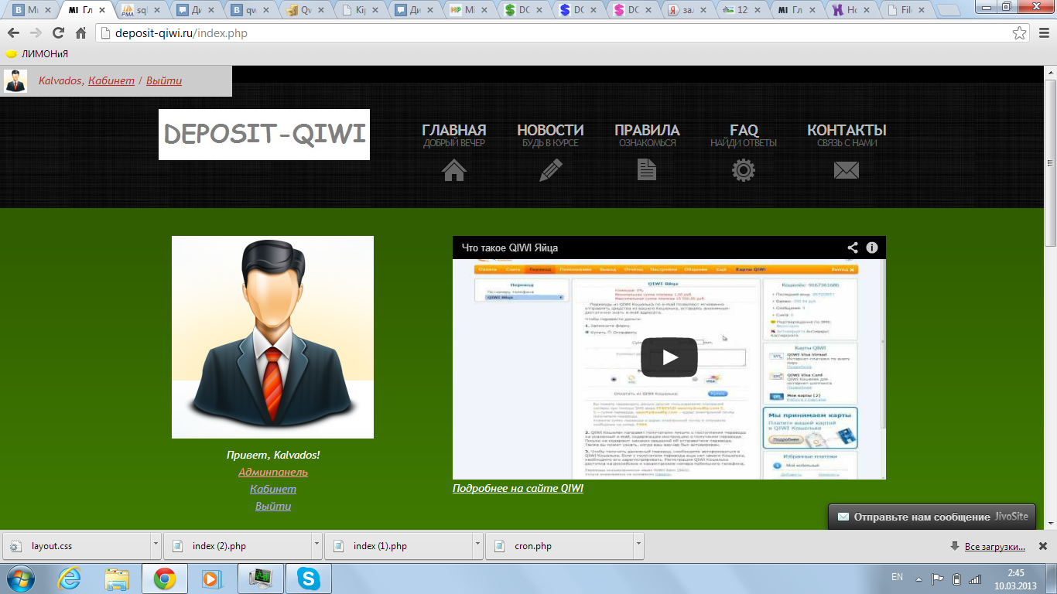Click the large user avatar picture
This screenshot has width=1057, height=594.
point(272,337)
